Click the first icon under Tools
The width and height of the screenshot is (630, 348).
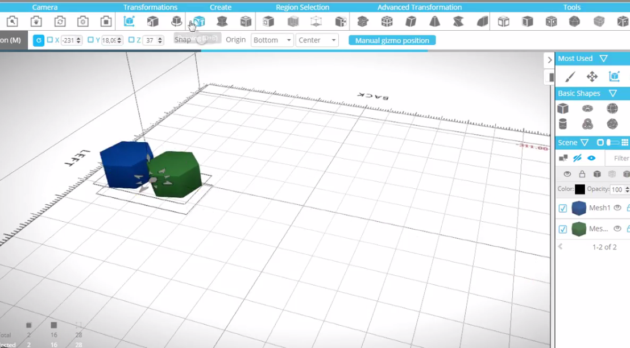[x=503, y=21]
